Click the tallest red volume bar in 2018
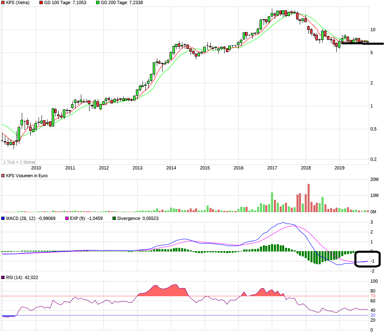Viewport: 386px width, 334px height. click(x=309, y=198)
